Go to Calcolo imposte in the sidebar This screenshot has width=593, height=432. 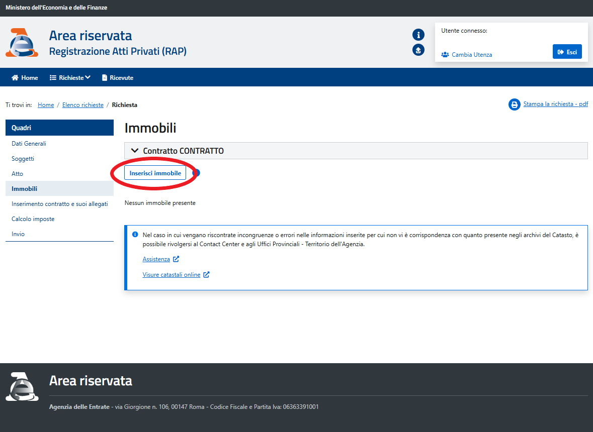(59, 219)
